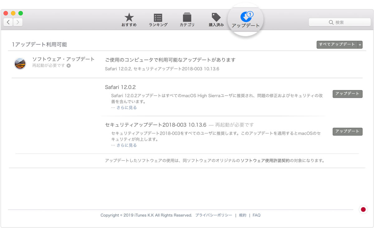The width and height of the screenshot is (374, 228).
Task: Click the macOS High Sierra update icon
Action: [x=20, y=63]
